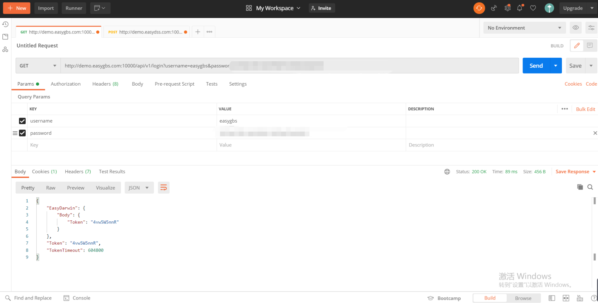Click the Import button
The width and height of the screenshot is (598, 303).
tap(46, 8)
